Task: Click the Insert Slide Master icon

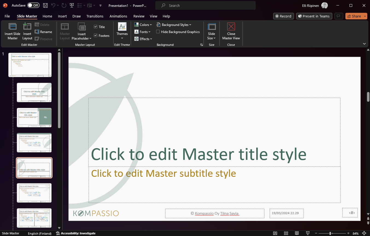Action: point(13,26)
